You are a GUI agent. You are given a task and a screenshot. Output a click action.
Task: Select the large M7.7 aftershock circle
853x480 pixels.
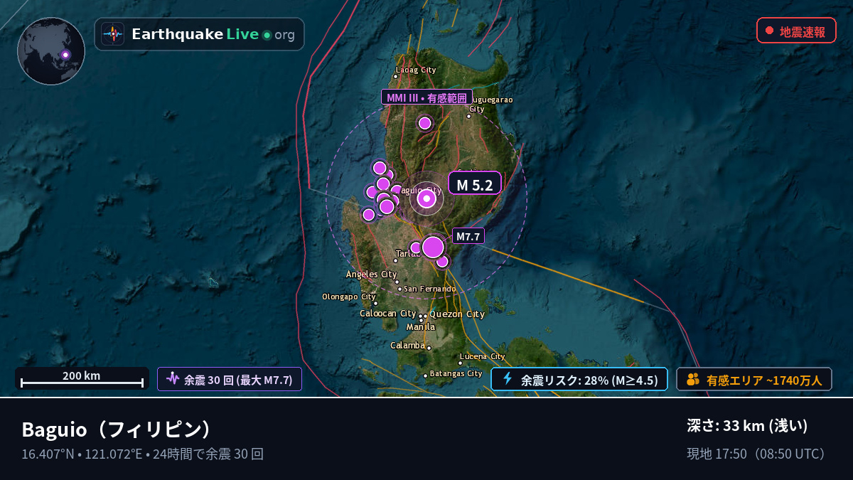(433, 247)
